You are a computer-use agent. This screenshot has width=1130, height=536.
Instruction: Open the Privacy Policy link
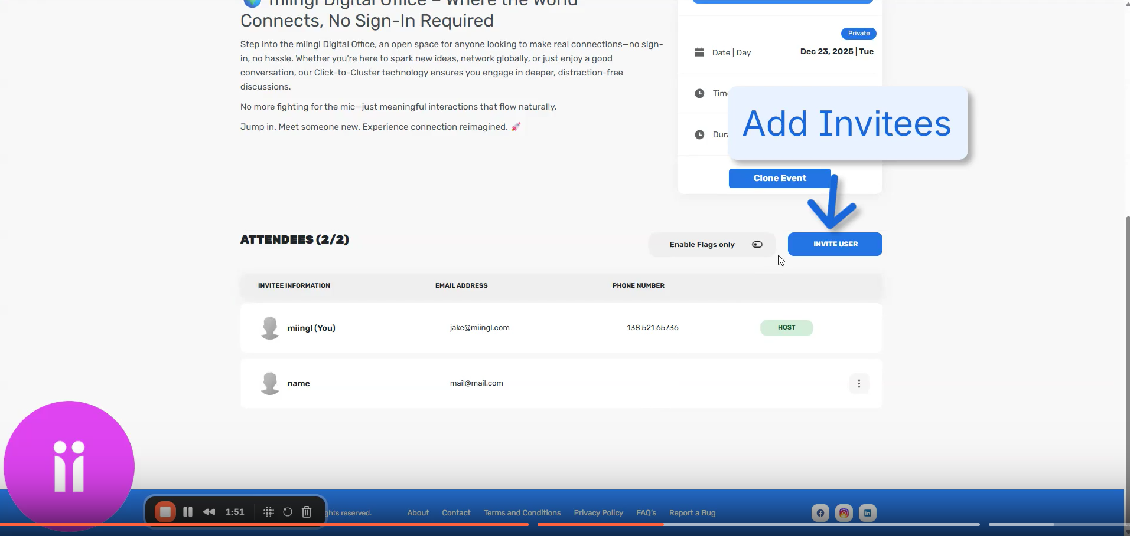pyautogui.click(x=598, y=513)
